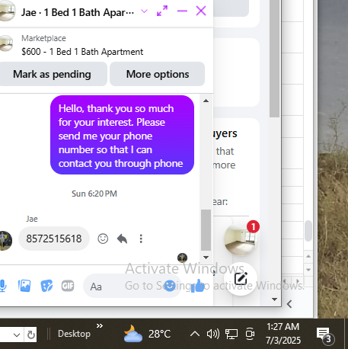Click the Meet Now tray icon
The height and width of the screenshot is (349, 348).
pyautogui.click(x=250, y=334)
